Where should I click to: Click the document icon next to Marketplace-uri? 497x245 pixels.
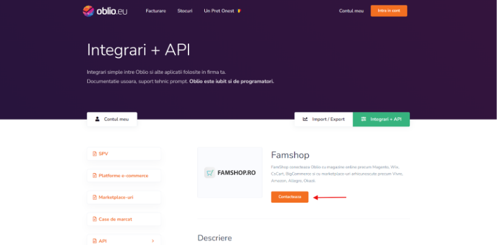point(95,198)
